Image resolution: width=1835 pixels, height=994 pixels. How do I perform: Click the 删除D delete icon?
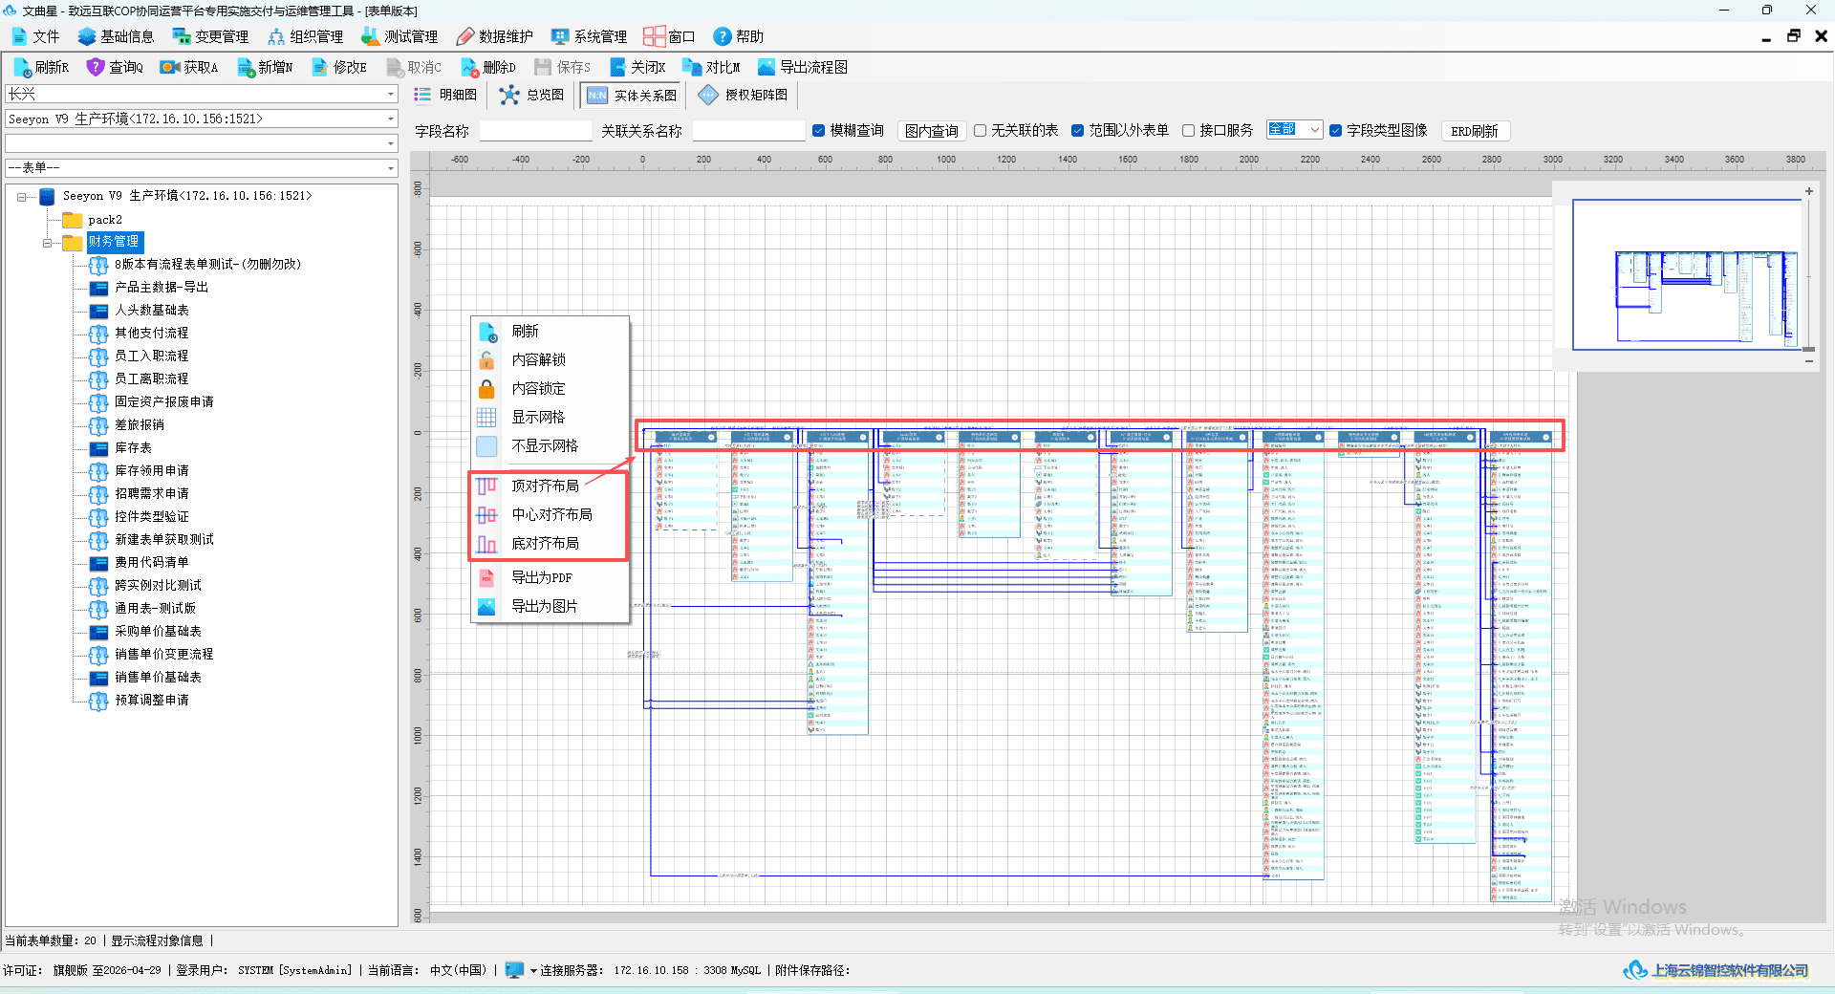[469, 67]
